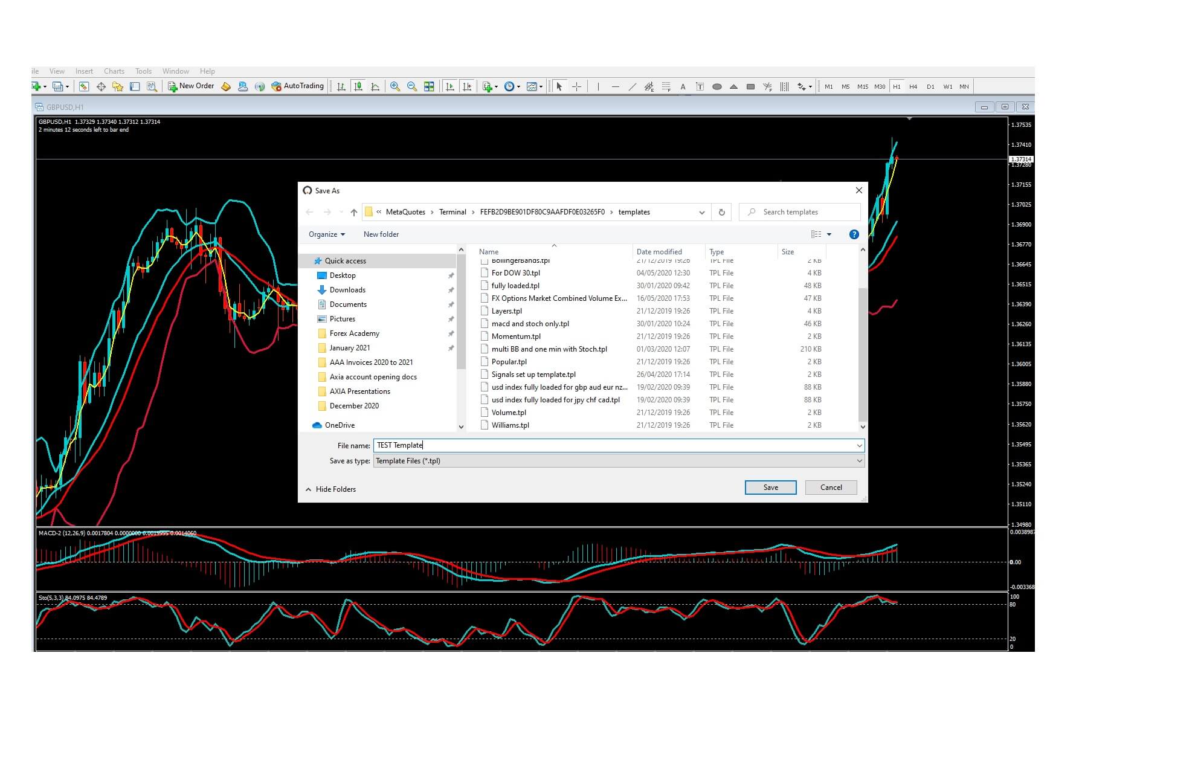Open the arrows objects dropdown
This screenshot has width=1195, height=766.
point(810,86)
